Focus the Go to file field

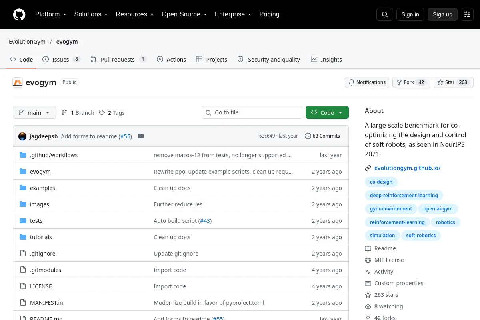click(252, 112)
